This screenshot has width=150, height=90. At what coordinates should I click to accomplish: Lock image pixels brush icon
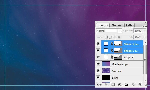pos(111,37)
